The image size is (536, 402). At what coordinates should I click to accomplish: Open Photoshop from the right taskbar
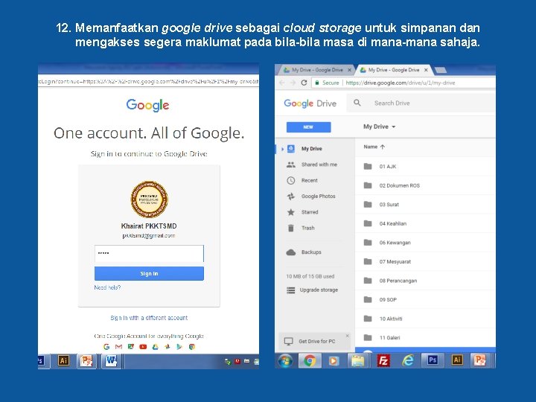click(433, 360)
